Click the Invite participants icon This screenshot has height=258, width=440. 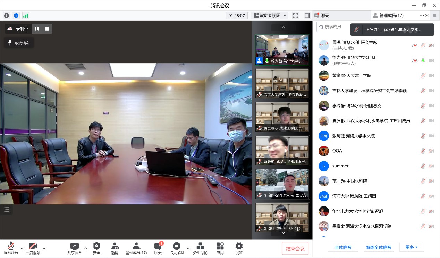115,248
